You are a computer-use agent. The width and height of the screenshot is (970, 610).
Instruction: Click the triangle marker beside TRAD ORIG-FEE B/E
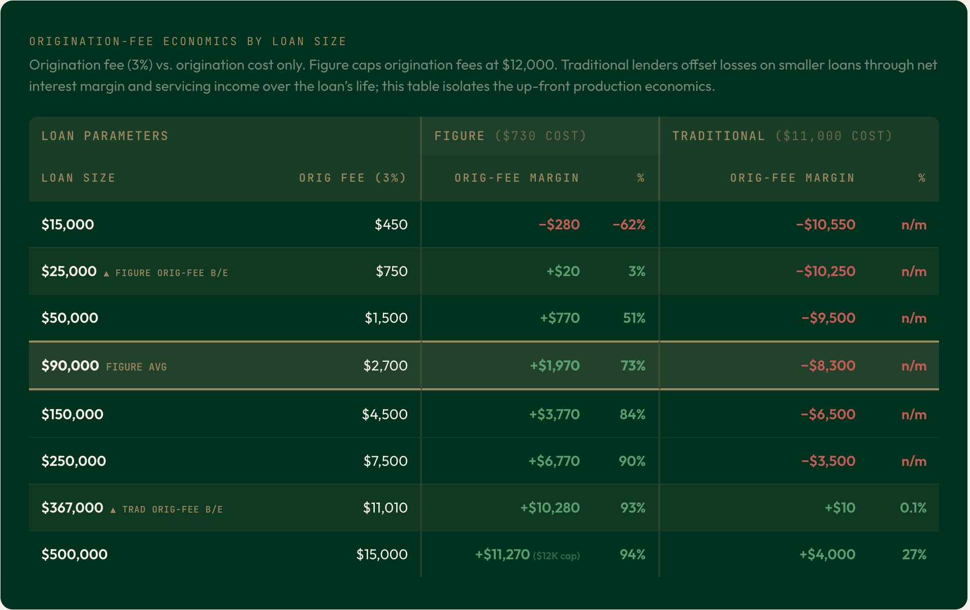click(x=113, y=510)
